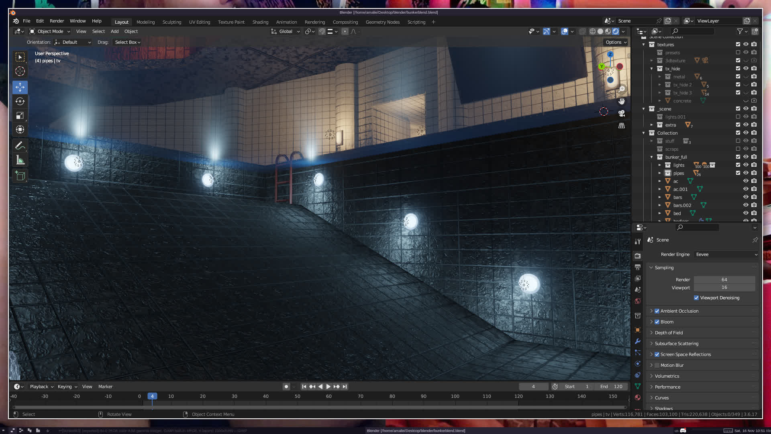Enable the Motion Blur checkbox
Screen dimensions: 771x434
pos(657,365)
